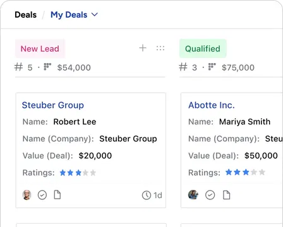Click the $75,000 Qualified total
283x227 pixels.
tap(238, 67)
